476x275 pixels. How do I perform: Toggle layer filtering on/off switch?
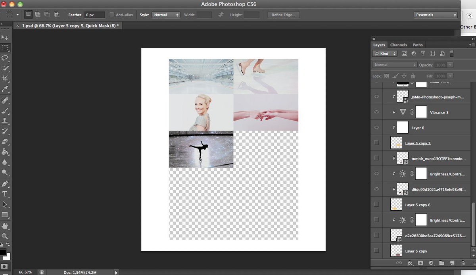click(451, 54)
